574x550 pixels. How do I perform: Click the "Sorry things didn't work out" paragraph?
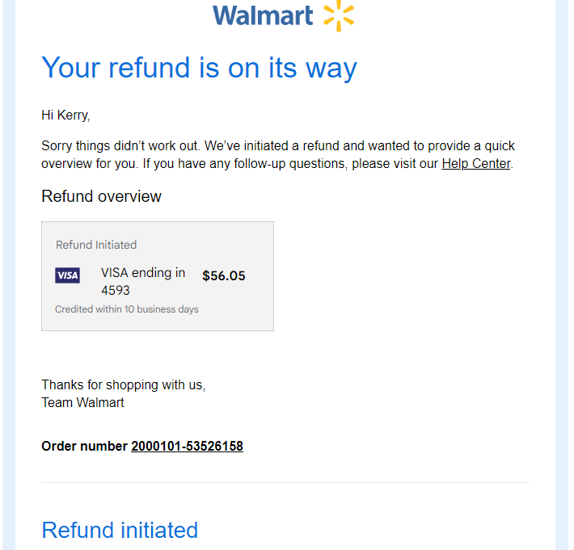pos(278,155)
